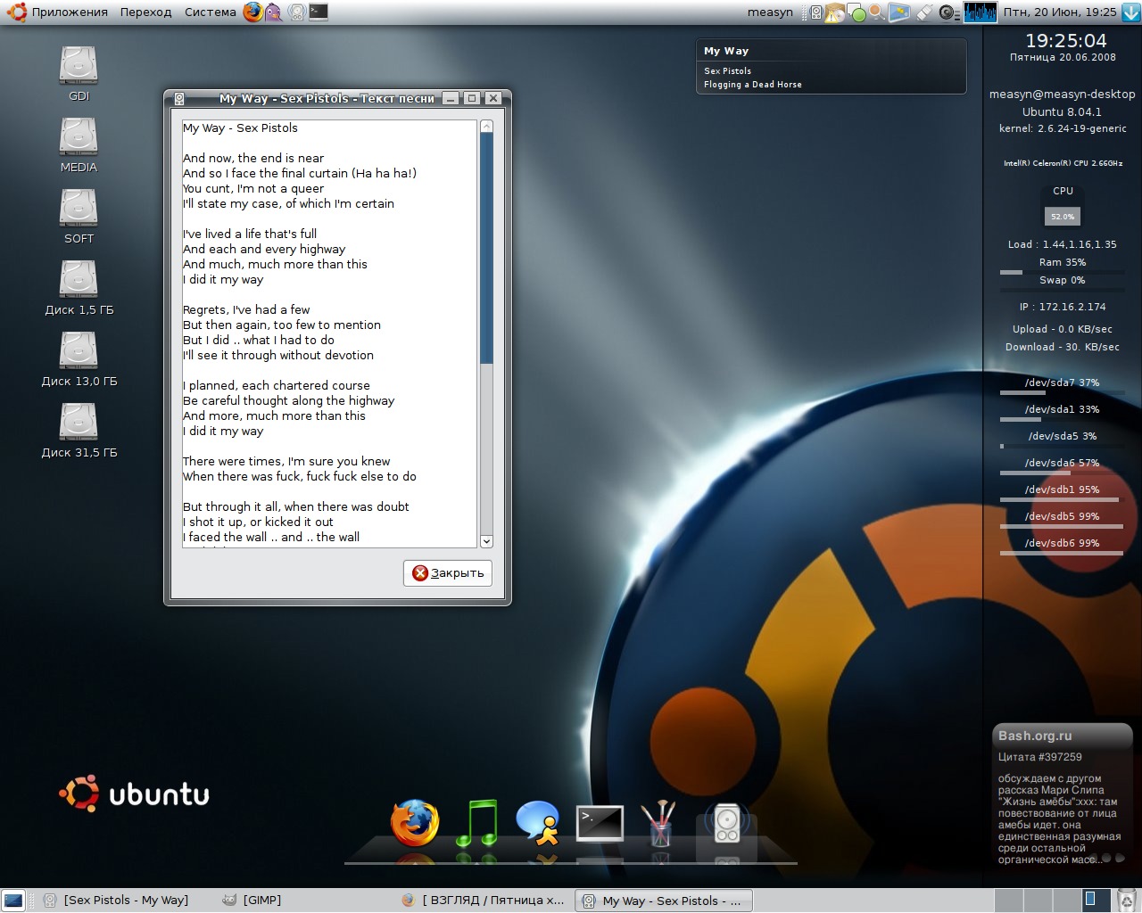1142x913 pixels.
Task: Click the 'IP : 172.16.2.174' line
Action: (x=1063, y=307)
